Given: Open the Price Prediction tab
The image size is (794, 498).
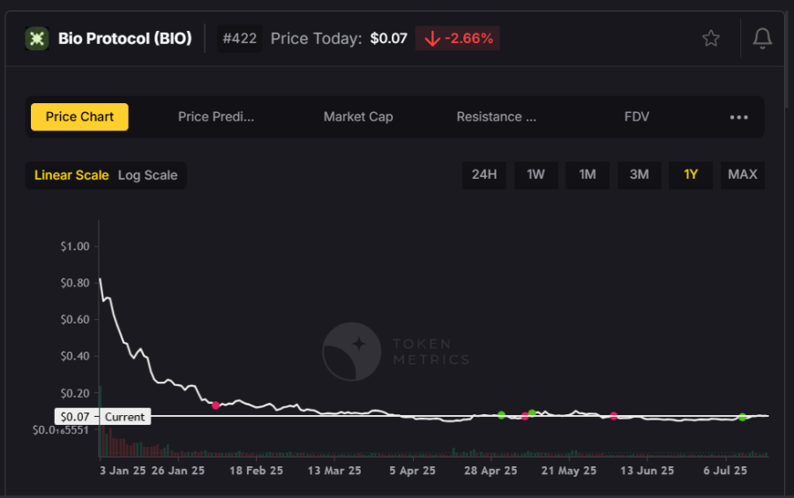Looking at the screenshot, I should click(216, 117).
